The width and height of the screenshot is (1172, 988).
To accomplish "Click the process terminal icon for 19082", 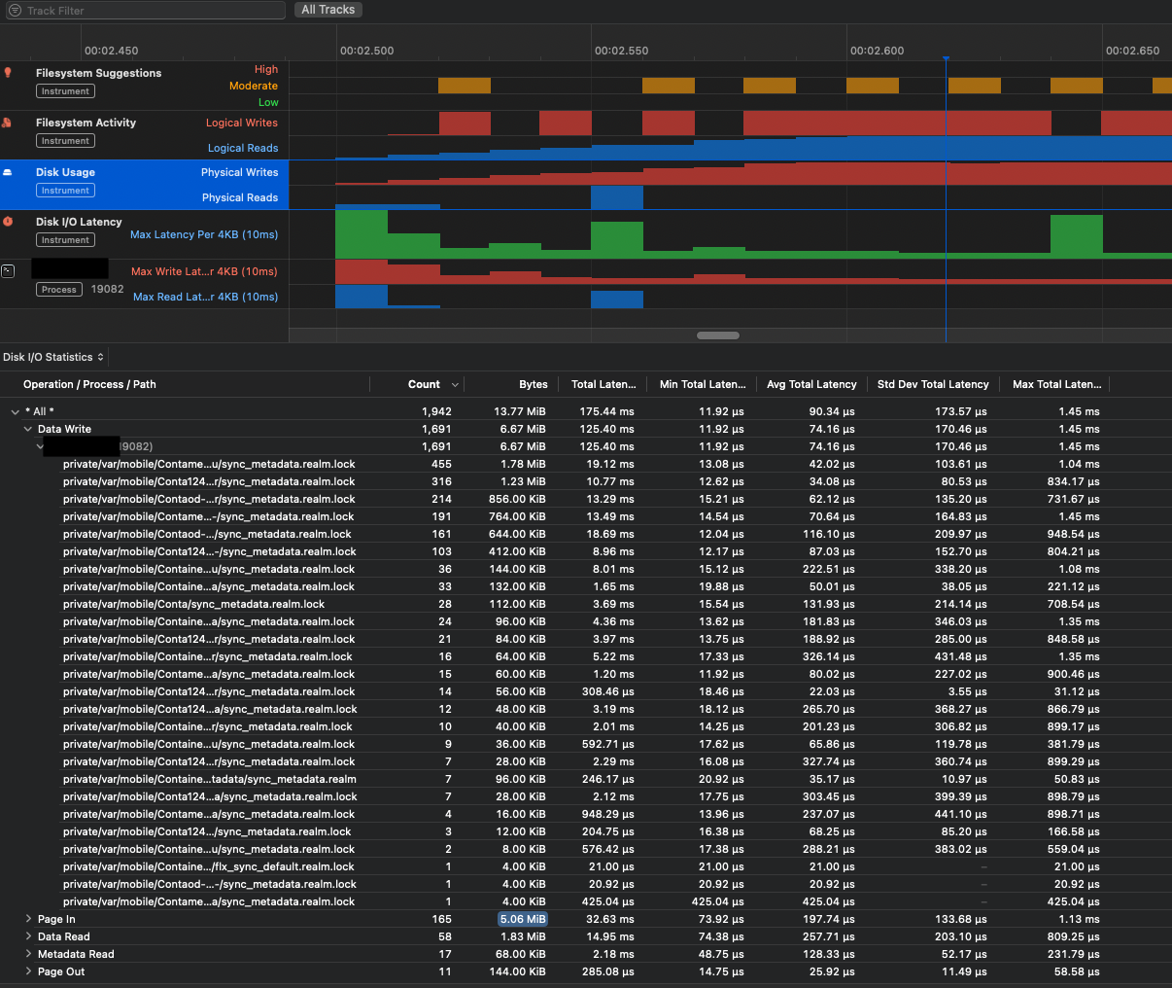I will coord(8,271).
